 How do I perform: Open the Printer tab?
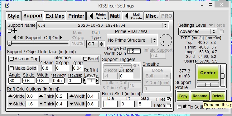click(x=76, y=16)
